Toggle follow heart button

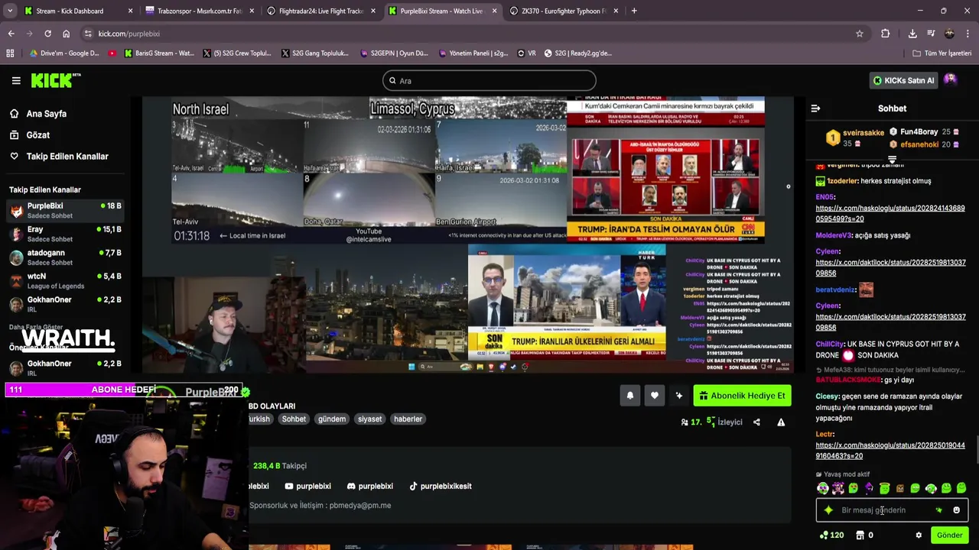click(654, 396)
